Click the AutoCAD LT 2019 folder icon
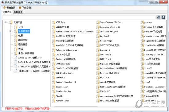The width and height of the screenshot is (169, 112). coord(53,45)
